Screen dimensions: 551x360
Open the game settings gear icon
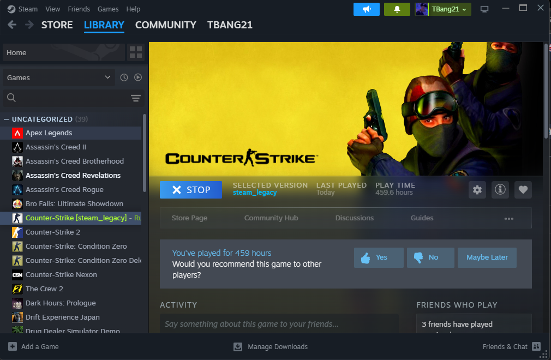click(x=477, y=190)
